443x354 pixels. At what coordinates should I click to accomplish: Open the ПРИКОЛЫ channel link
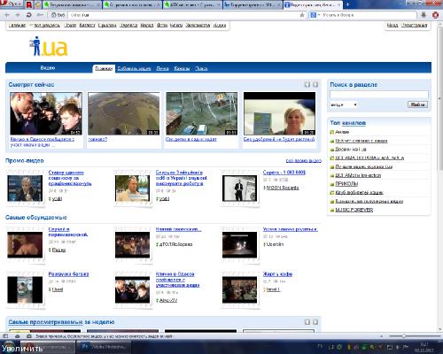[x=346, y=184]
